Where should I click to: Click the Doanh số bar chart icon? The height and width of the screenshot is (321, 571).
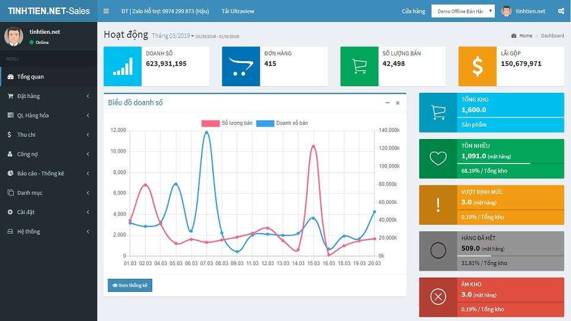coord(123,66)
